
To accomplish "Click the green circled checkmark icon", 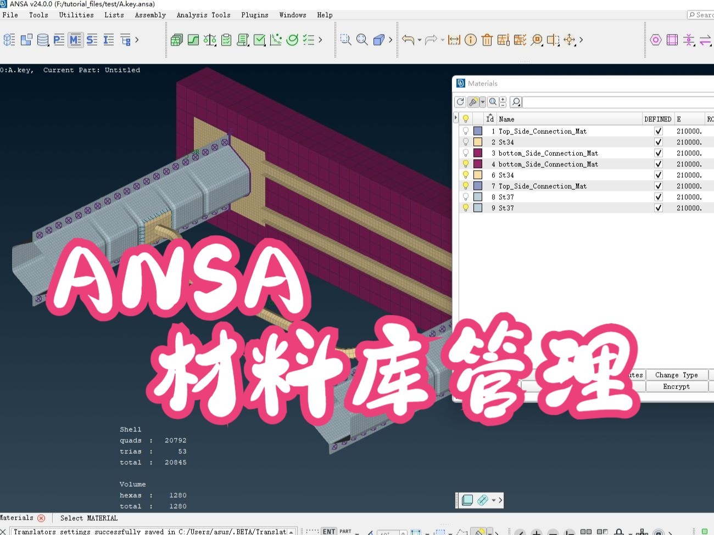I will pyautogui.click(x=292, y=40).
